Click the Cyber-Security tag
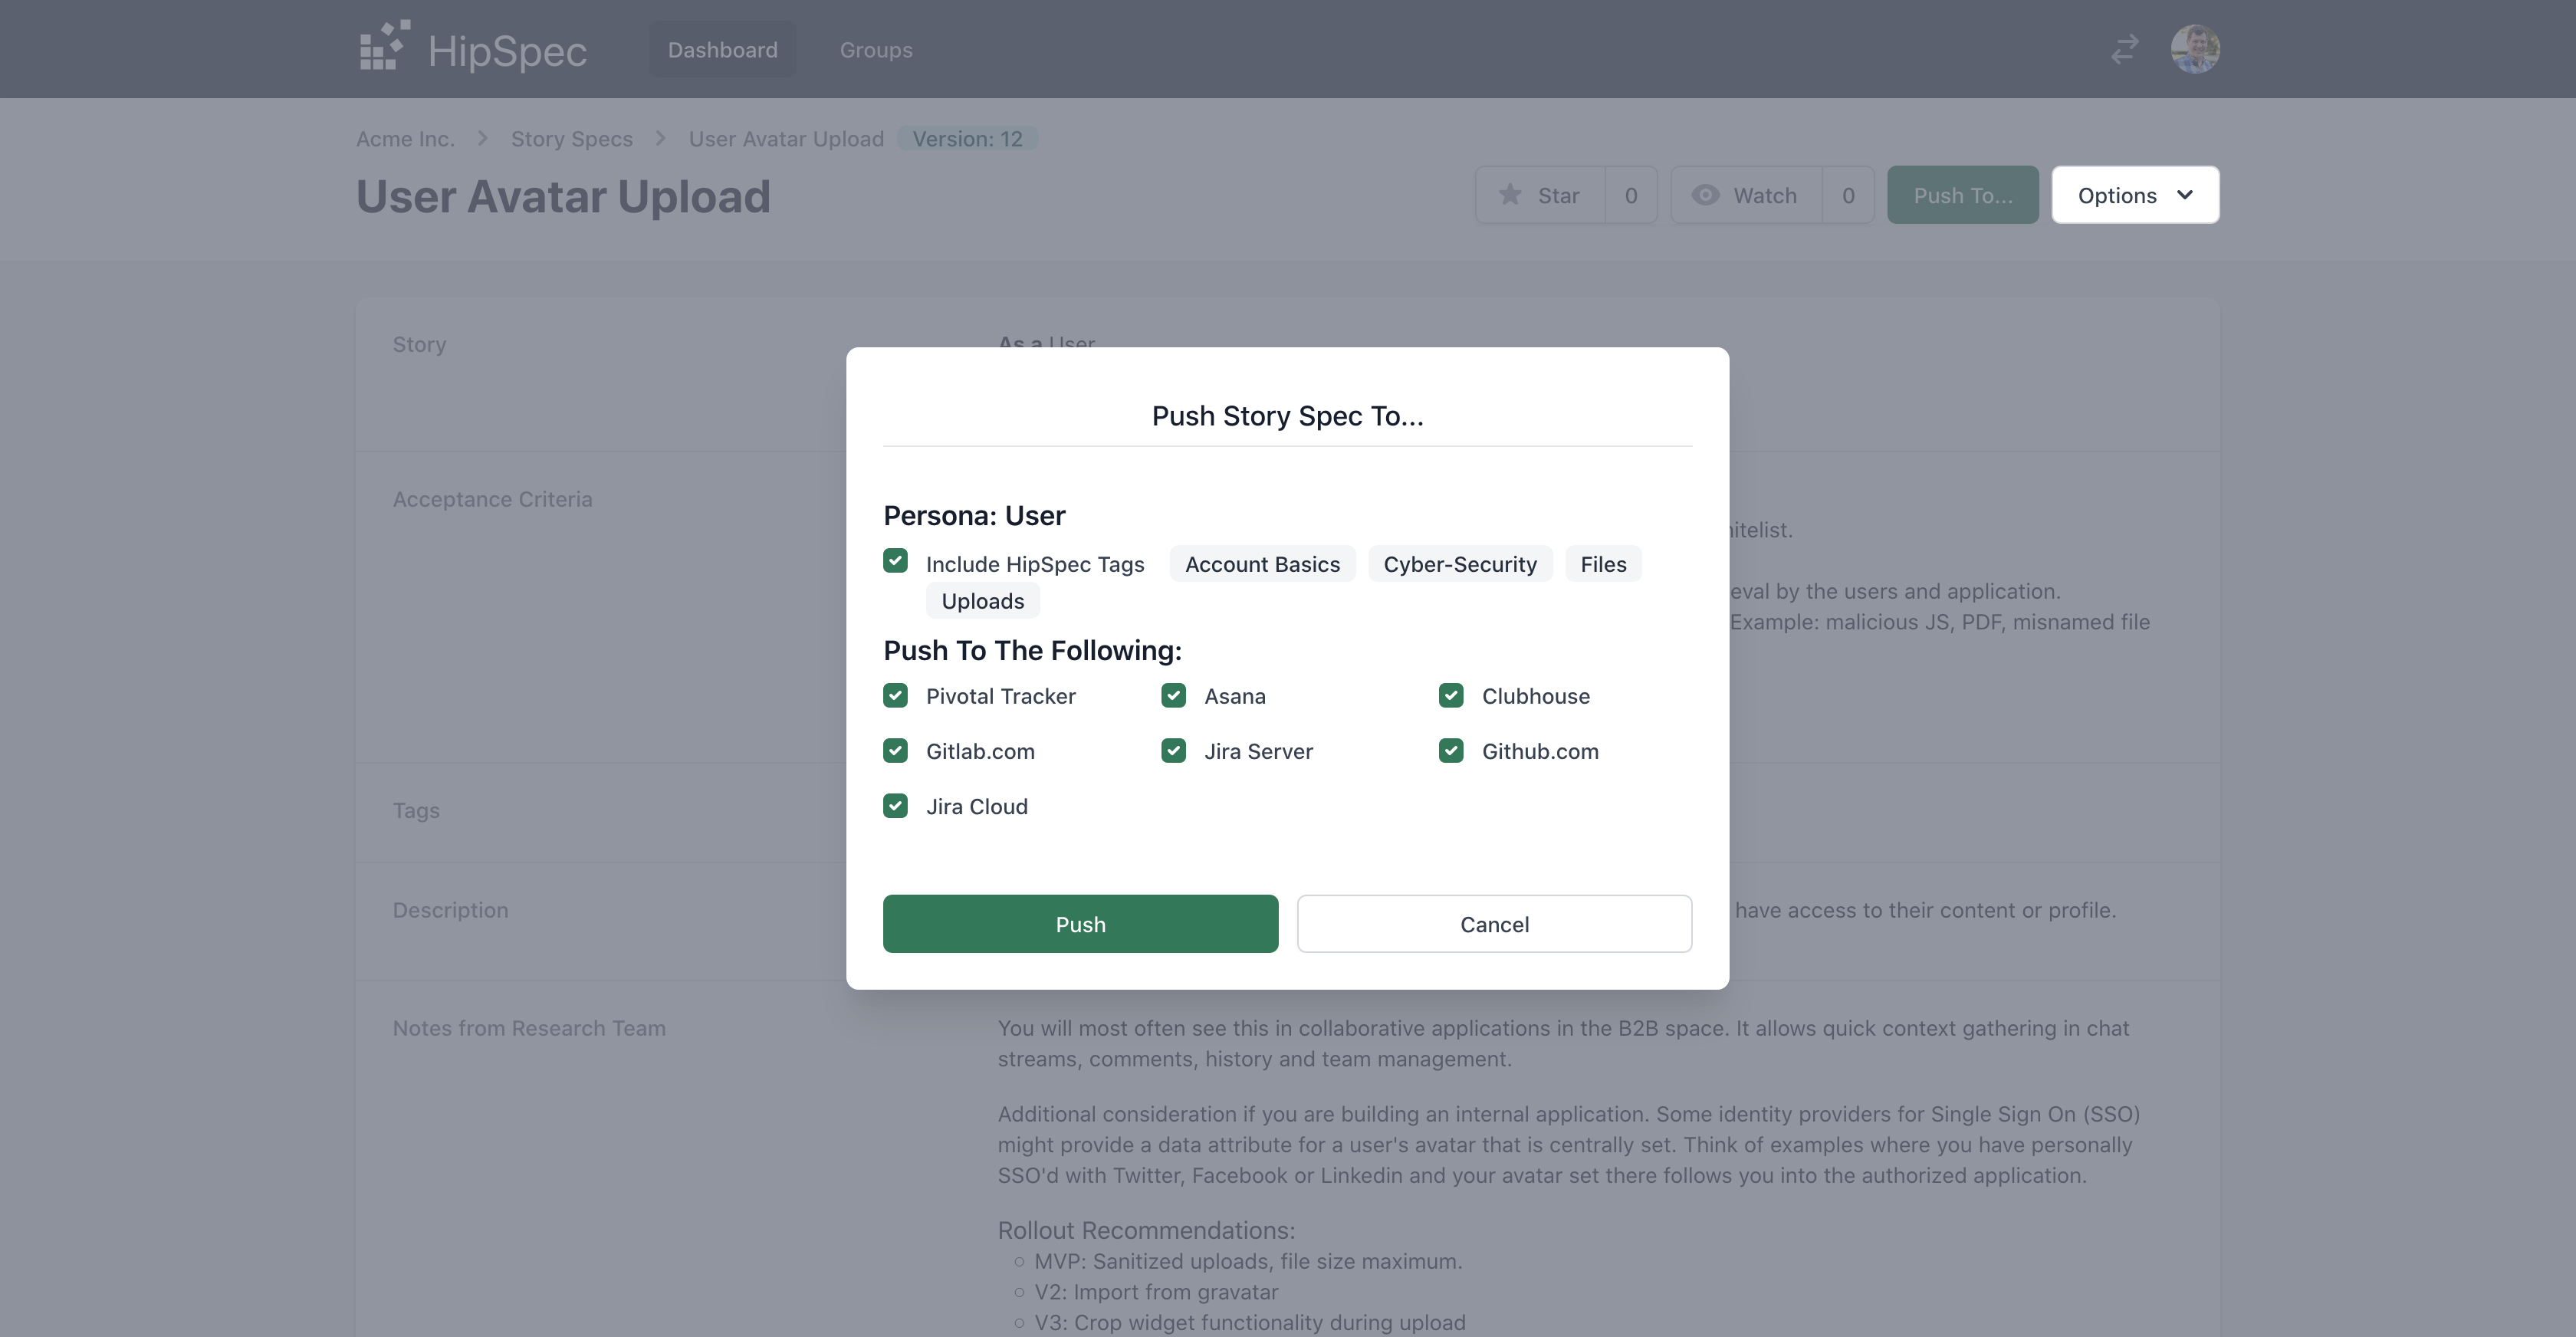 1459,564
